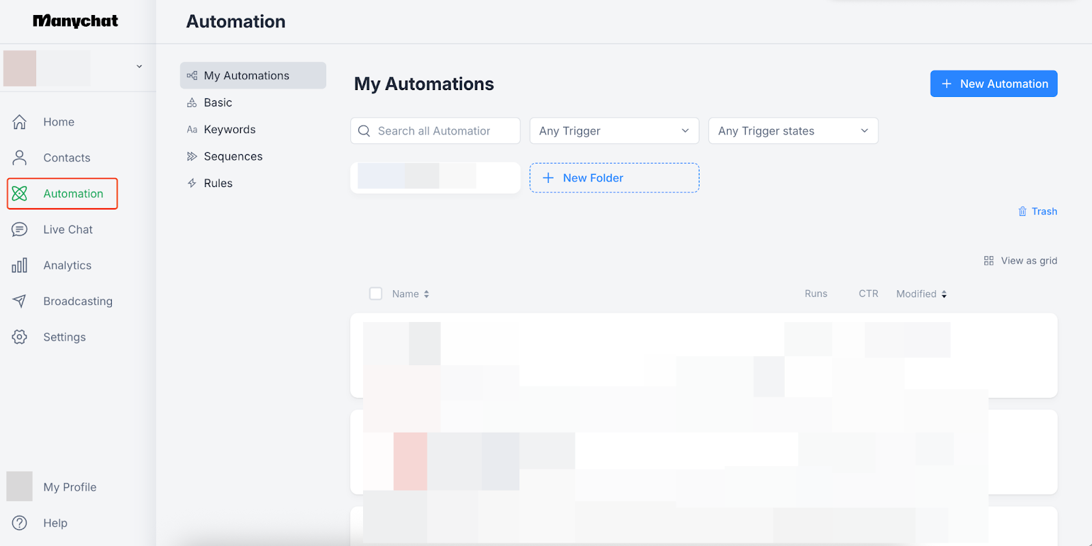1092x546 pixels.
Task: Click the Live Chat bubble icon
Action: click(x=20, y=230)
